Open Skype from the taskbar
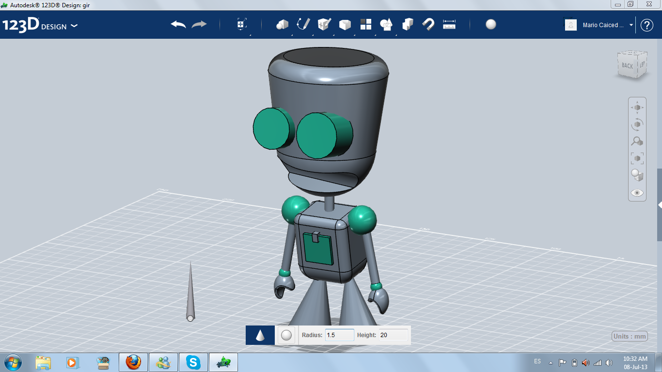662x372 pixels. click(x=193, y=362)
